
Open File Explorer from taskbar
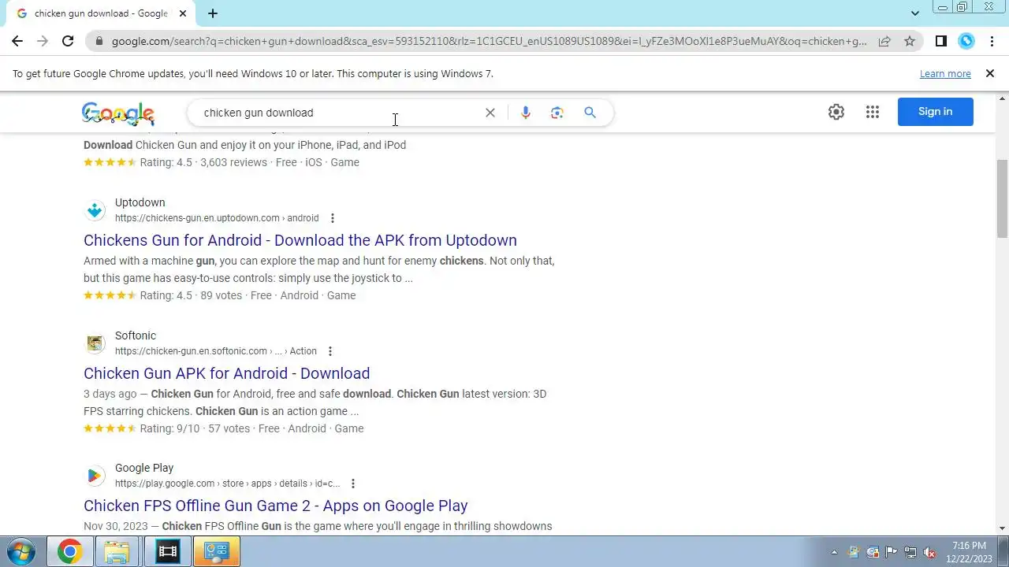click(x=117, y=552)
